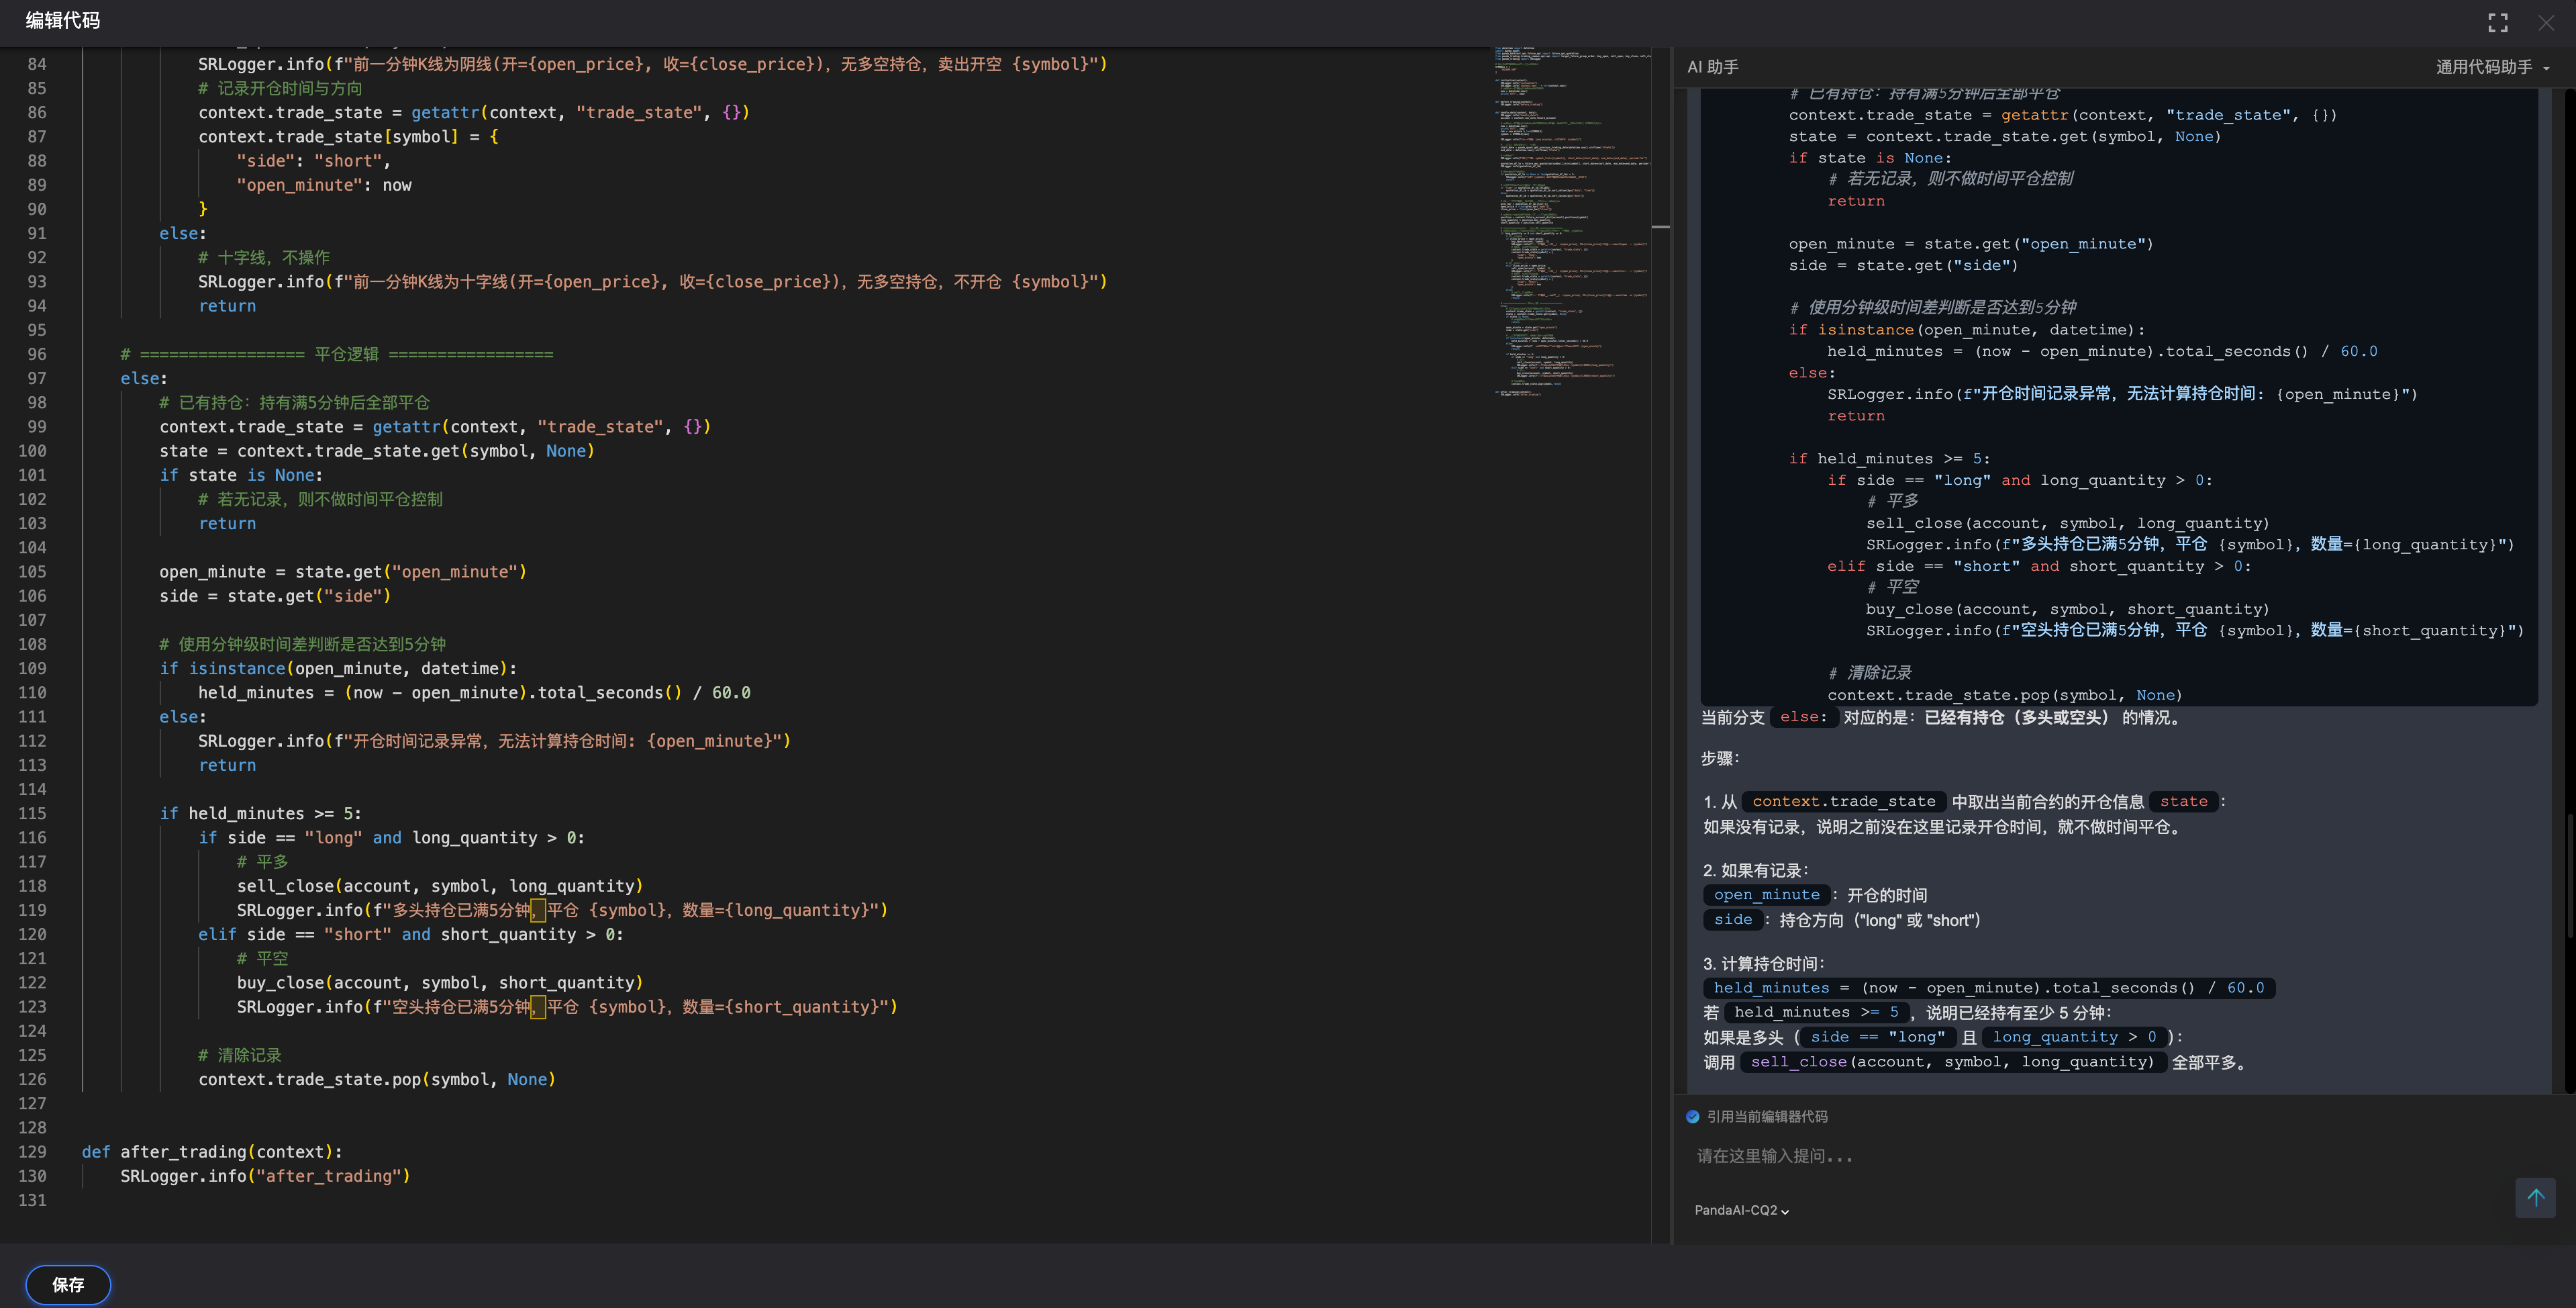Click inline code 'held_minutes >= 5' in the AI answer
This screenshot has height=1308, width=2576.
(x=1816, y=1012)
